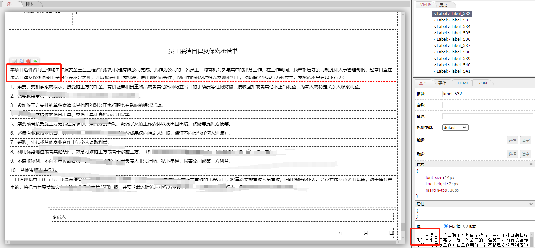Open the HTML tab
This screenshot has height=248, width=535.
point(463,83)
